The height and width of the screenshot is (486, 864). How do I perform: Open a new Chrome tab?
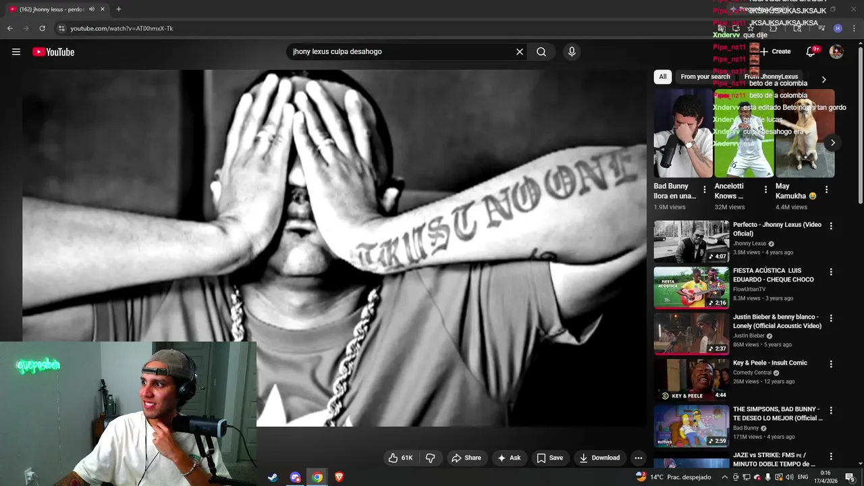click(118, 9)
